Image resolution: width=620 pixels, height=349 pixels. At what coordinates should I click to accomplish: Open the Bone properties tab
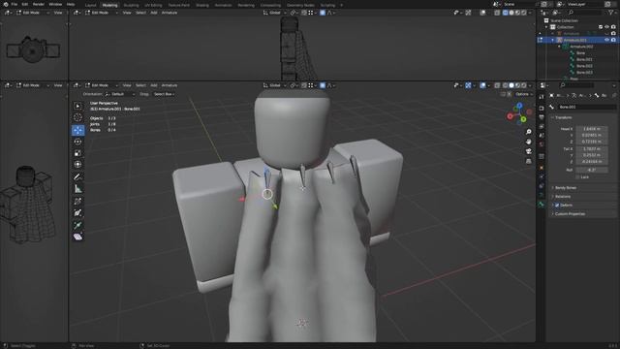[542, 205]
